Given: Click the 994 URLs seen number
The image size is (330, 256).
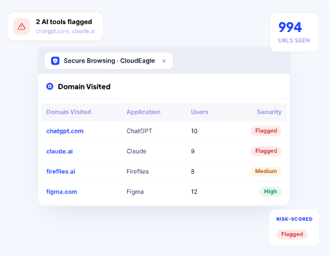Looking at the screenshot, I should click(290, 27).
